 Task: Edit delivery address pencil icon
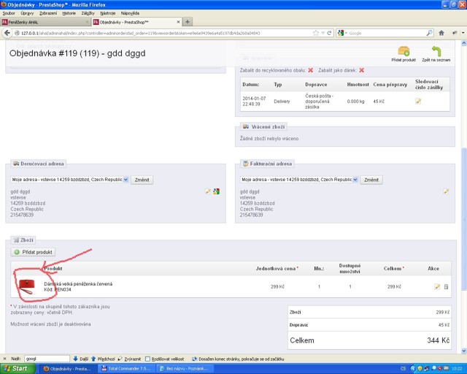coord(208,191)
